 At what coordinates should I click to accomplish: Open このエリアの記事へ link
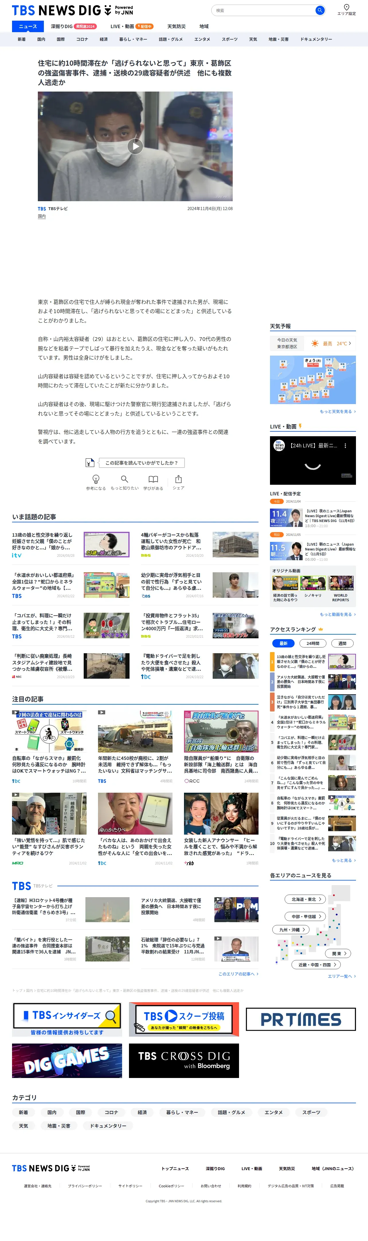tap(239, 974)
